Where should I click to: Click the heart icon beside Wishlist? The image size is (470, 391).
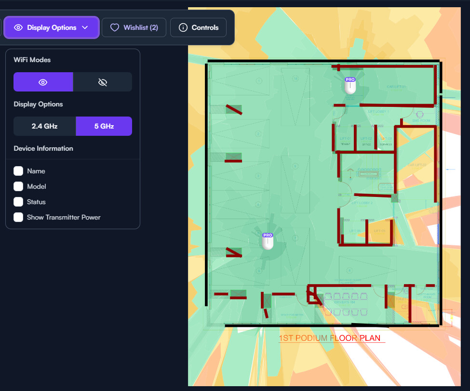click(115, 27)
